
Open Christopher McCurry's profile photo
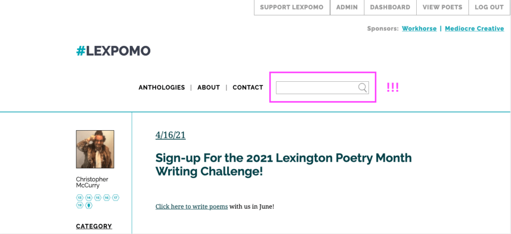coord(95,149)
